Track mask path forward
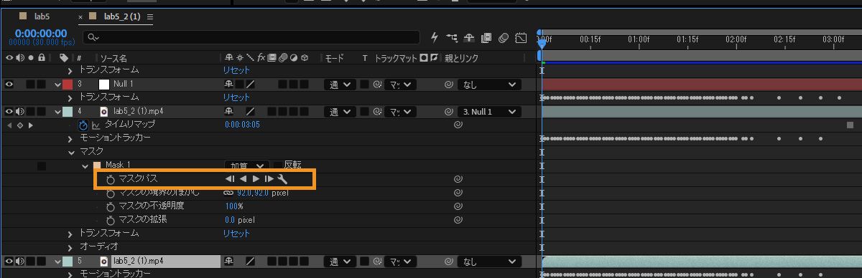The height and width of the screenshot is (278, 862). click(256, 179)
